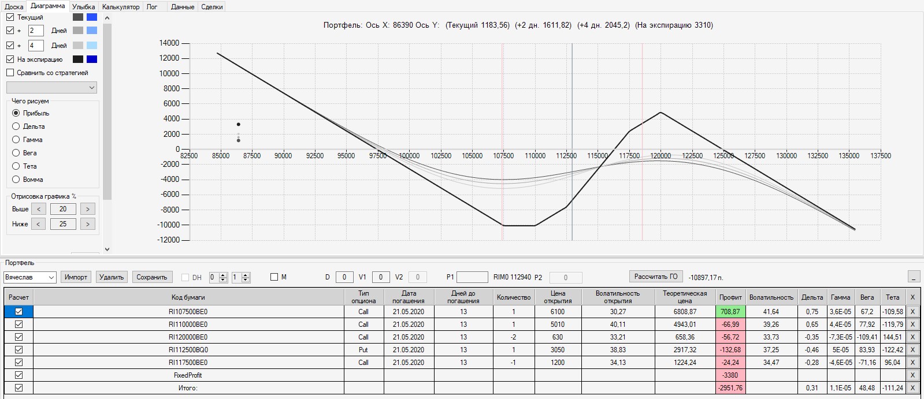Remove RI120000BE0 row with X button
The image size is (924, 399).
(912, 337)
